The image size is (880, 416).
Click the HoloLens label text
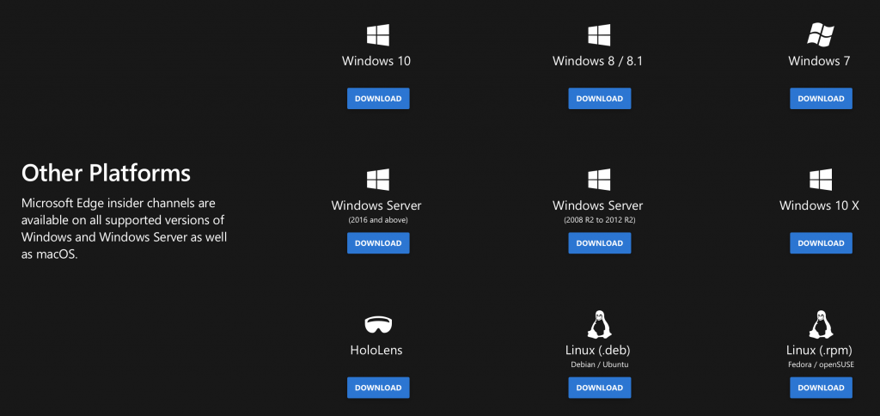[x=376, y=351]
